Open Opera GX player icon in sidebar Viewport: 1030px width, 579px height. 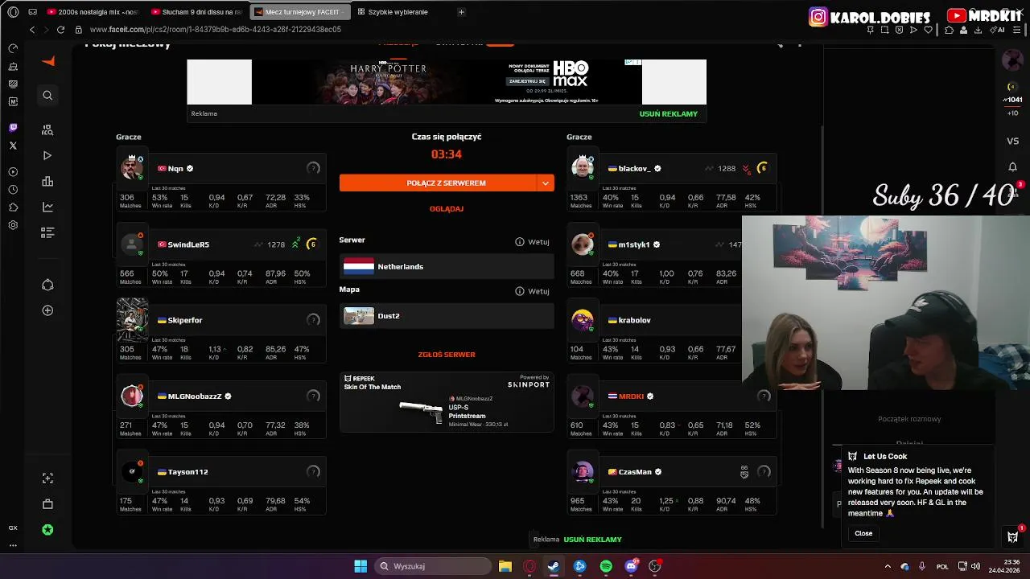coord(13,172)
